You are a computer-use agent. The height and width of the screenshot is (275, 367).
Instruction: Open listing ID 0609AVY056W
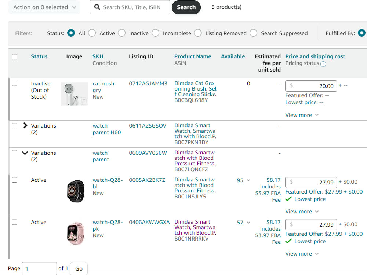coord(148,153)
